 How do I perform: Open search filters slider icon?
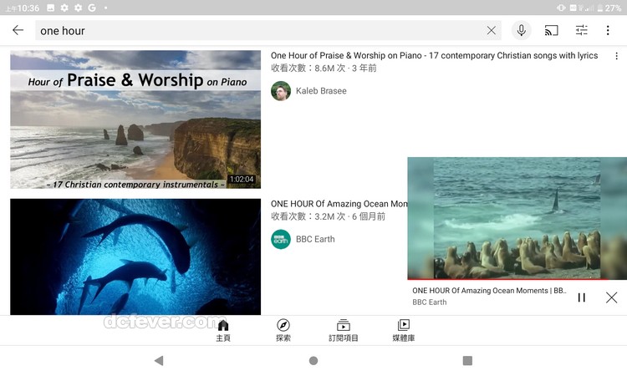click(x=581, y=30)
